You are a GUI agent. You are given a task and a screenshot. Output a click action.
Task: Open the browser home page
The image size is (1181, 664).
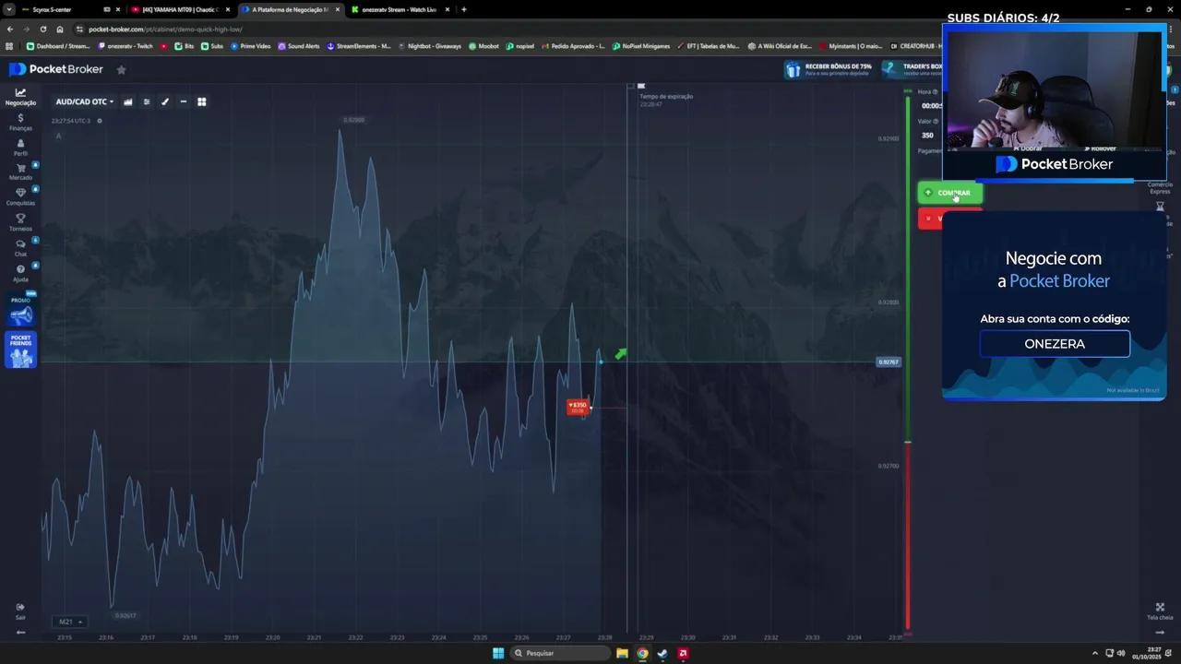(60, 29)
